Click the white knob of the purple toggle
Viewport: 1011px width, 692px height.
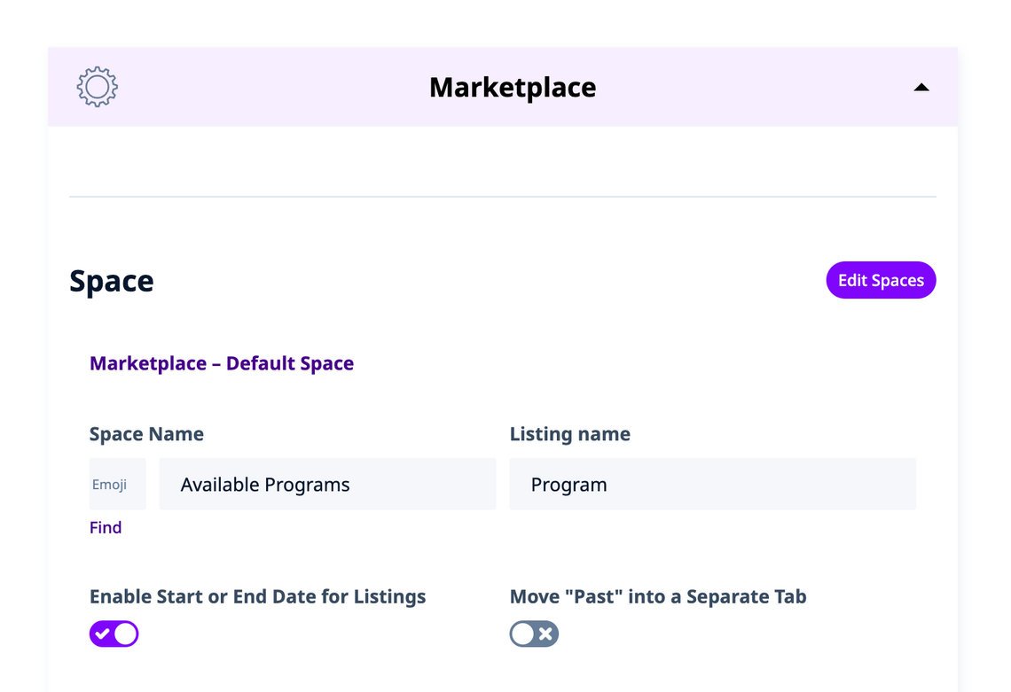click(126, 634)
